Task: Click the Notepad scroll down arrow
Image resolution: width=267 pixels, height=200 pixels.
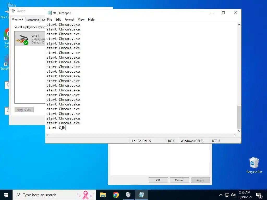Action: pos(239,131)
